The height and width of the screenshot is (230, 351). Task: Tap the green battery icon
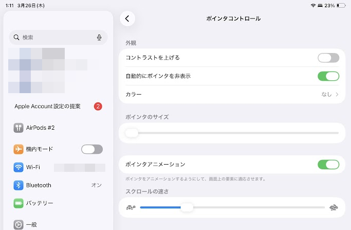click(19, 203)
